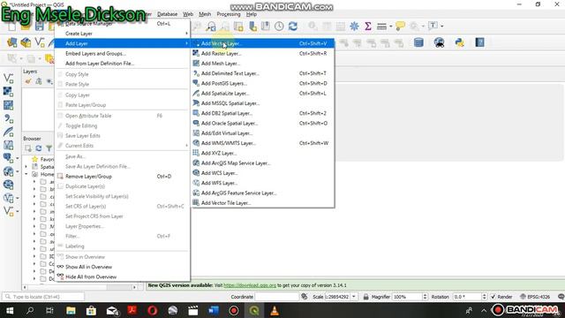Click the DB Manager database icon
The height and width of the screenshot is (318, 565).
418,42
